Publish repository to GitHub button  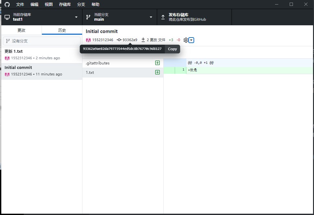[x=194, y=17]
